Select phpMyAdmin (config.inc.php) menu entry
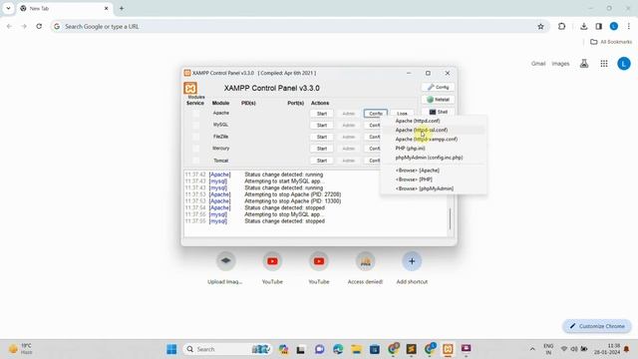The width and height of the screenshot is (638, 359). (x=429, y=158)
